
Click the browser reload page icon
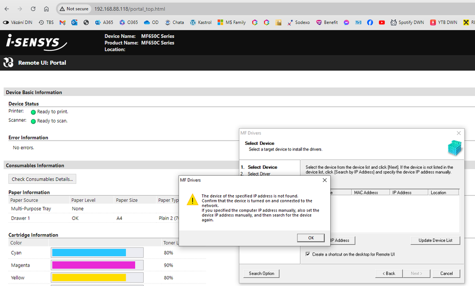[x=33, y=9]
